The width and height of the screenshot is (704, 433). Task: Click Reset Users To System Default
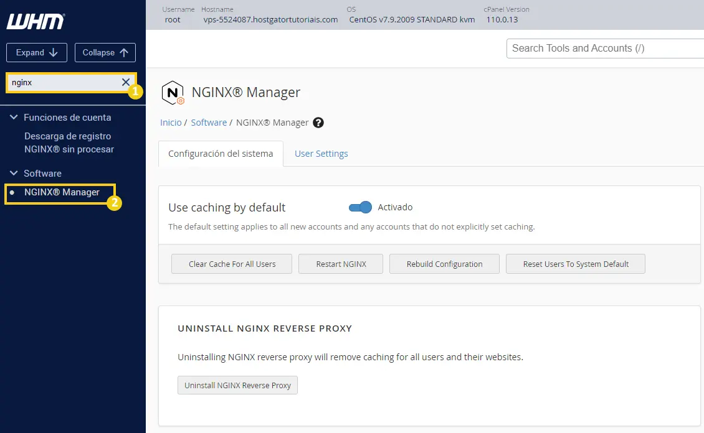tap(576, 264)
